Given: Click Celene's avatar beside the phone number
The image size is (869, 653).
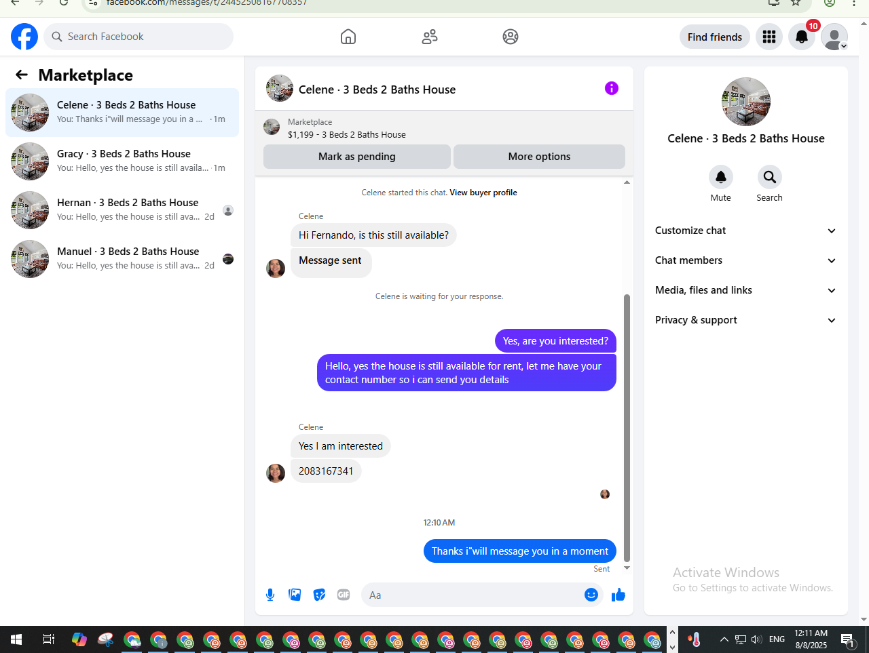Looking at the screenshot, I should [x=276, y=473].
